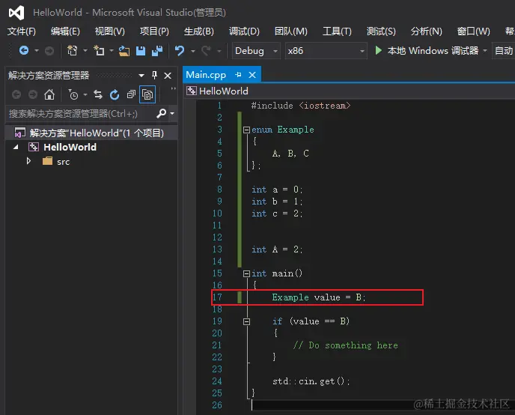
Task: Click the Undo toolbar icon
Action: tap(180, 51)
